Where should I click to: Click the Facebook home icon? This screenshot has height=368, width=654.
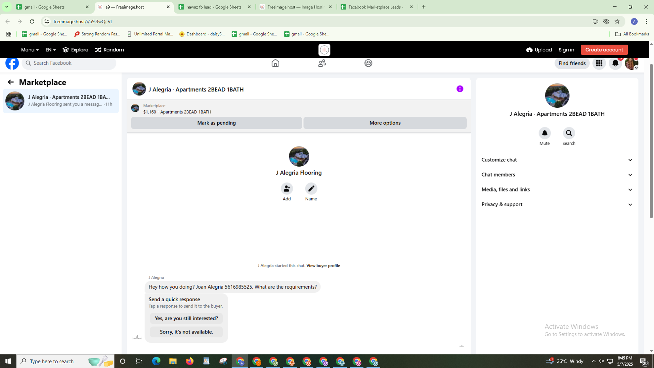pos(275,63)
